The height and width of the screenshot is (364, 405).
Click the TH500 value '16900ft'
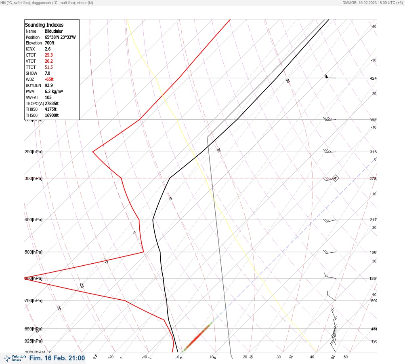(x=52, y=115)
